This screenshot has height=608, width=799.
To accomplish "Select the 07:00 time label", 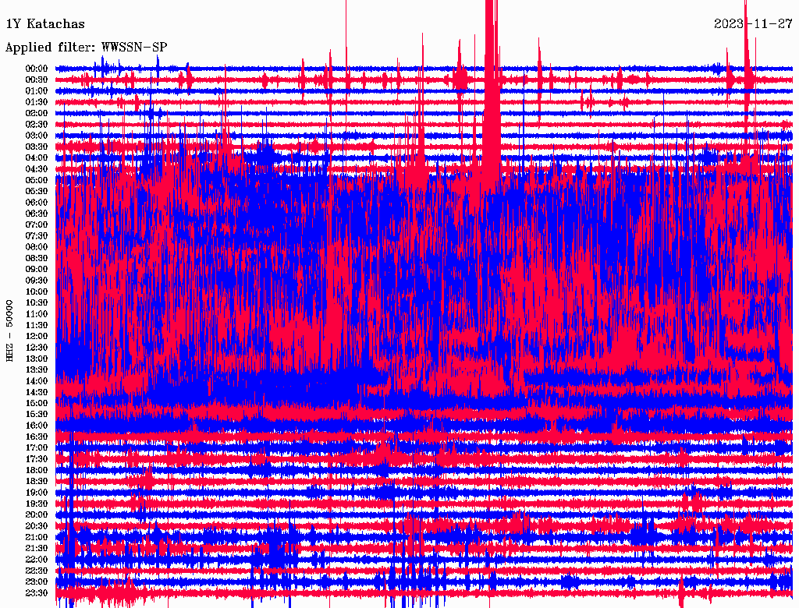I will pos(37,225).
